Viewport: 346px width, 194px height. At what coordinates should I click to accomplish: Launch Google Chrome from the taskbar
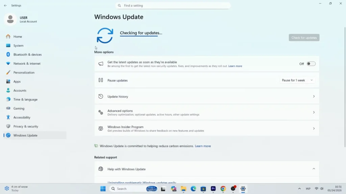223,189
